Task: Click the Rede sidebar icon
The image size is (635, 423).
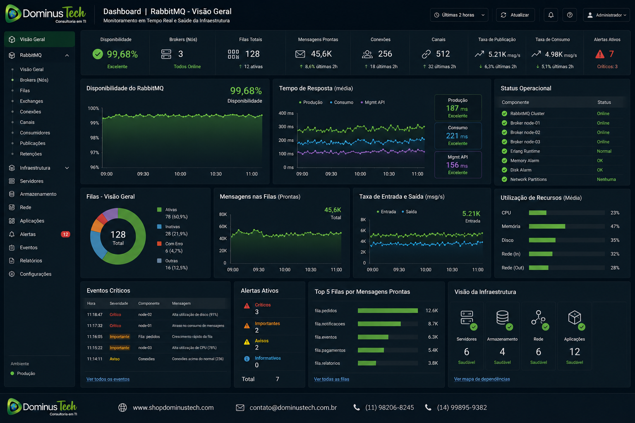Action: coord(12,207)
